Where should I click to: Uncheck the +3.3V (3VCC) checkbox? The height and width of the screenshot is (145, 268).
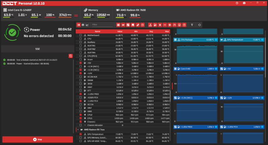coord(80,70)
